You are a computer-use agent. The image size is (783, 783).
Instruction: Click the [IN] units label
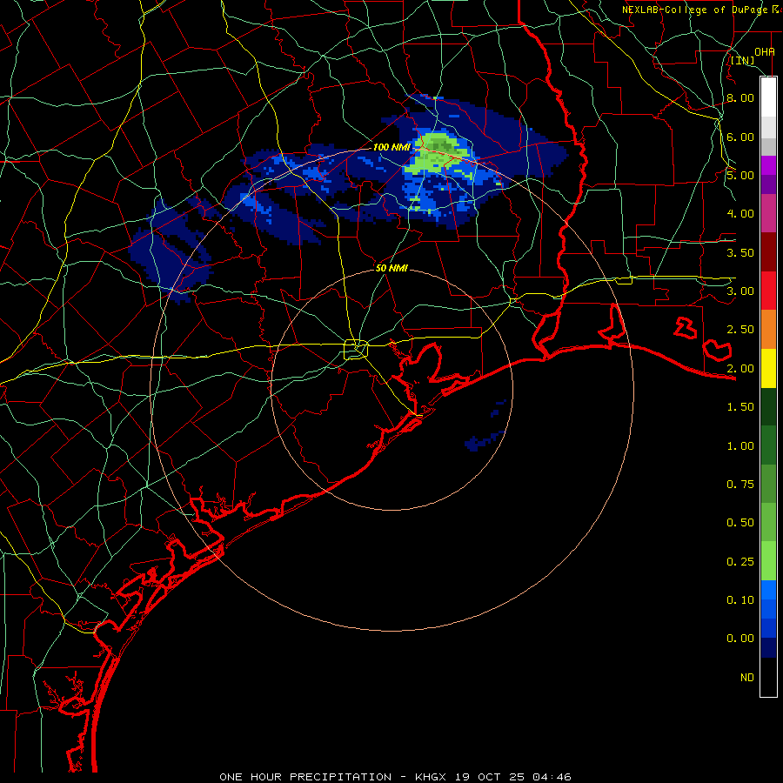743,60
